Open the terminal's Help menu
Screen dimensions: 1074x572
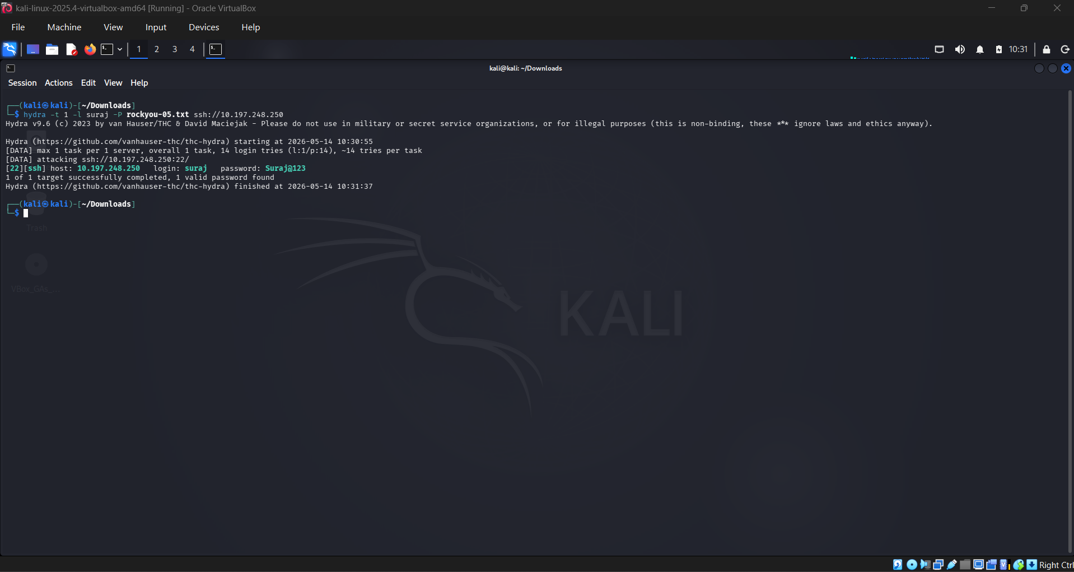(139, 83)
